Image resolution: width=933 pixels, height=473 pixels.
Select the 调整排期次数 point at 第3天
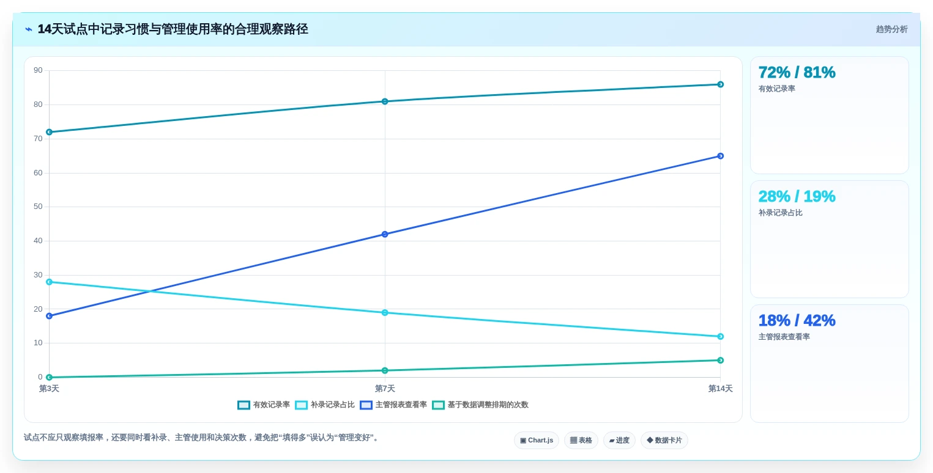click(x=49, y=377)
